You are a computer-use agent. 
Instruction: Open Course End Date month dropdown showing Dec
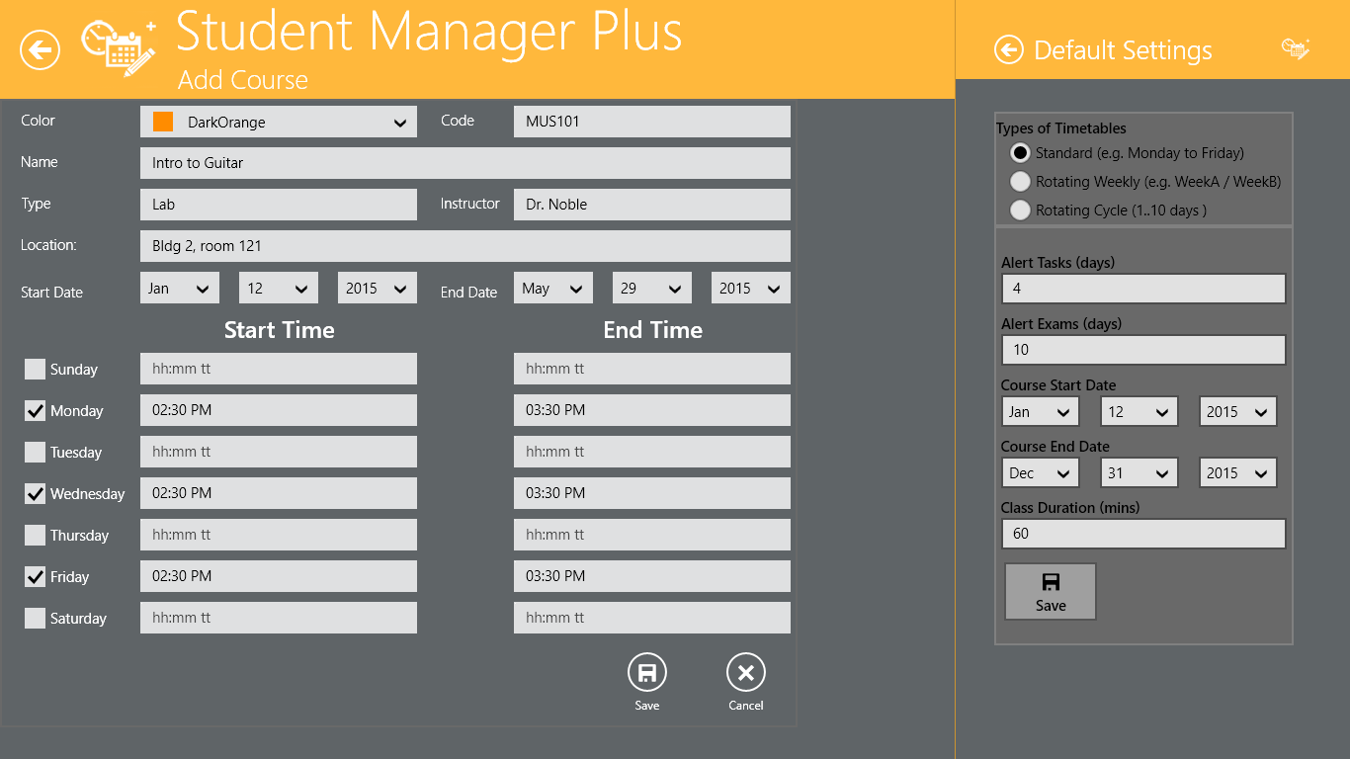1040,473
